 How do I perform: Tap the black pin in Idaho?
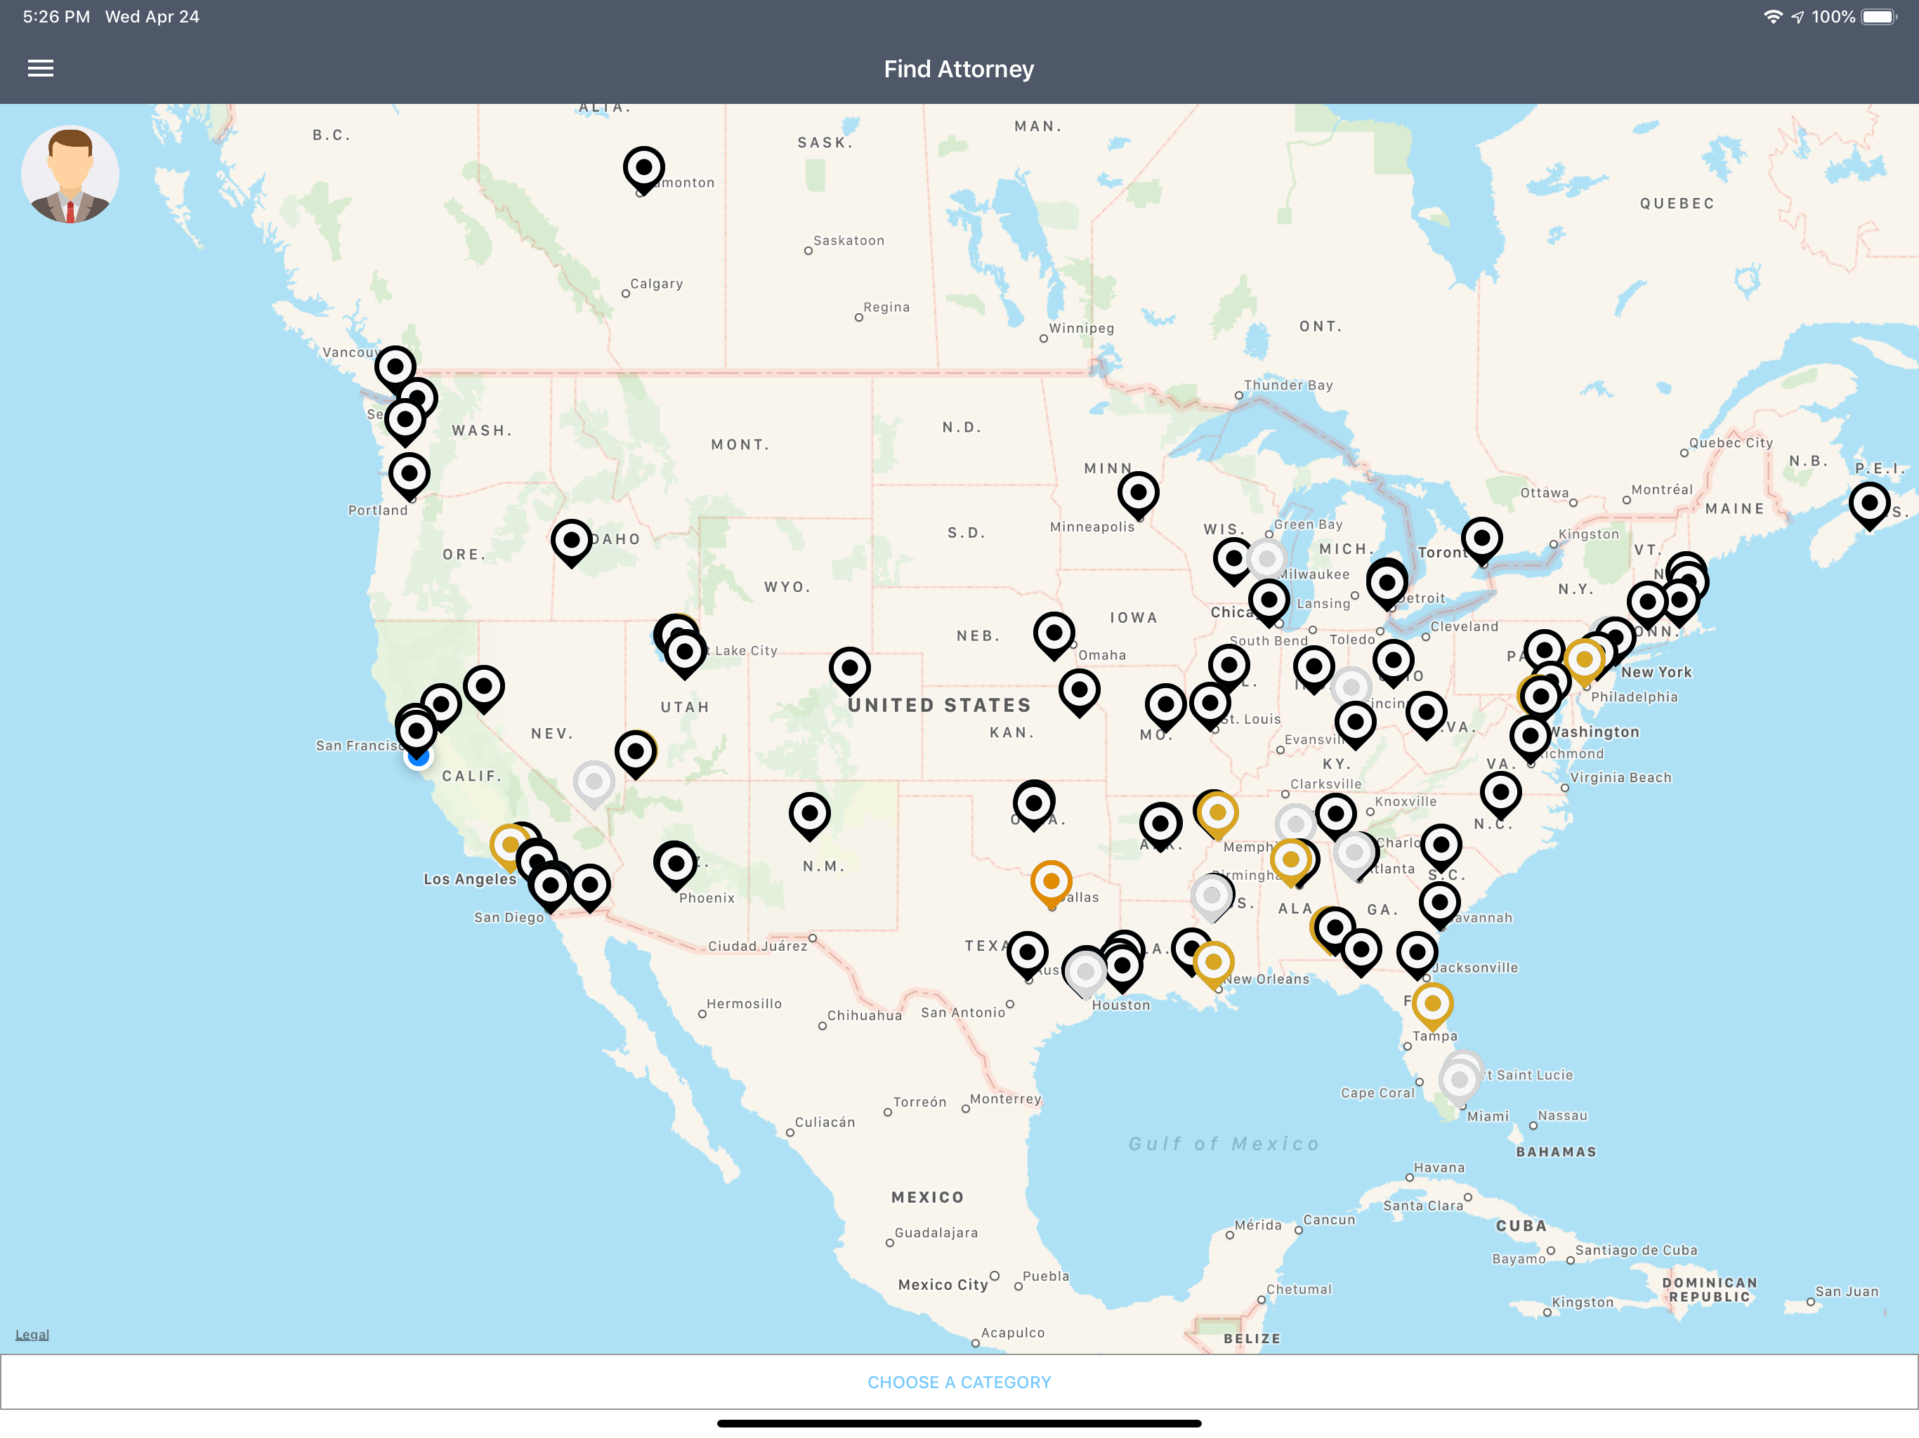click(x=572, y=543)
